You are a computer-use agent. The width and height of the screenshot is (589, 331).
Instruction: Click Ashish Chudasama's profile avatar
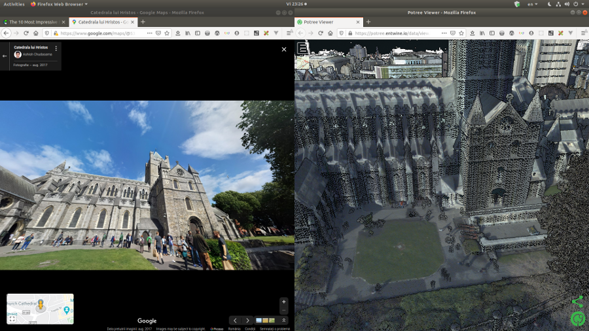(x=18, y=54)
